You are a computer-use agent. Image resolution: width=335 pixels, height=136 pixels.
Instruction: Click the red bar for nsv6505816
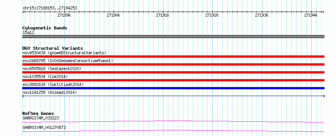(x=173, y=72)
